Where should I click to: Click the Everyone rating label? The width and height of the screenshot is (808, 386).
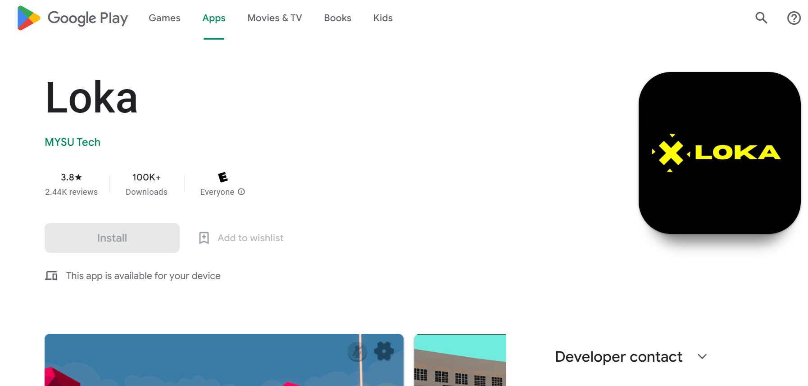[217, 192]
